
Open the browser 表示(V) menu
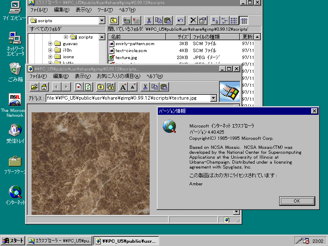pos(83,76)
